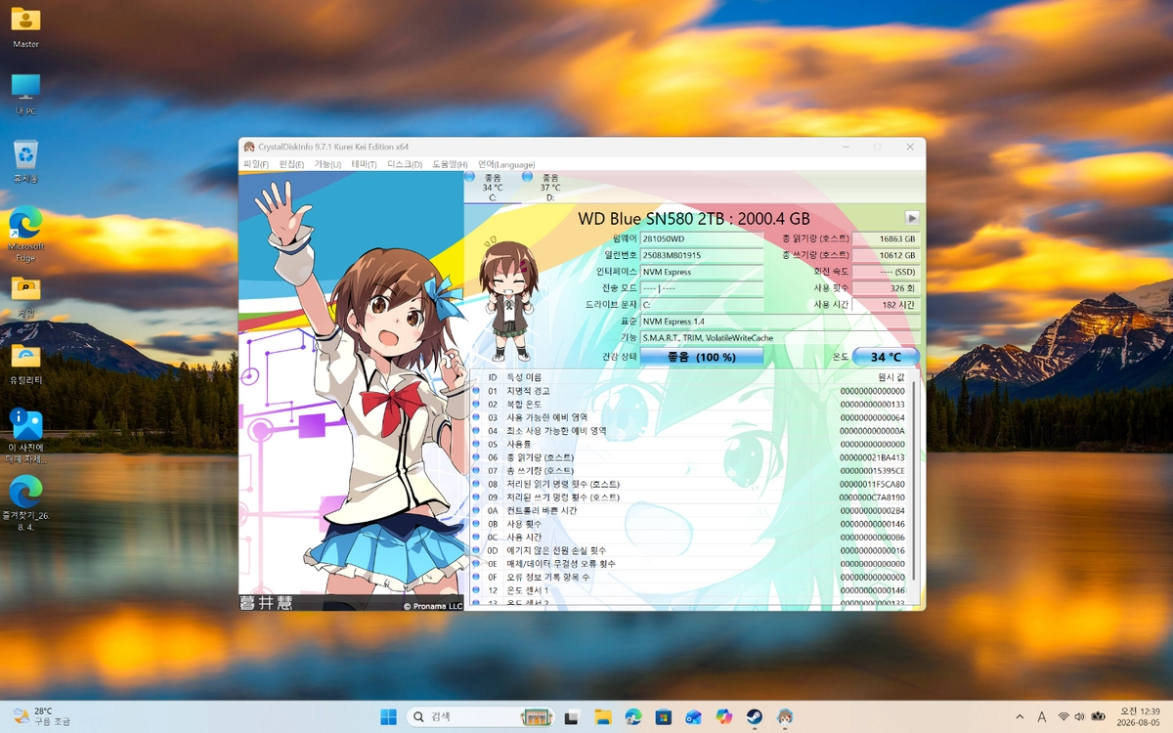
Task: Click the 좋음 (100 %) health status button
Action: [x=702, y=357]
